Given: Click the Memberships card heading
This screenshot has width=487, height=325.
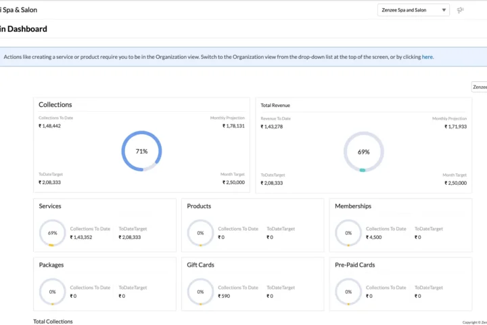Looking at the screenshot, I should (353, 206).
